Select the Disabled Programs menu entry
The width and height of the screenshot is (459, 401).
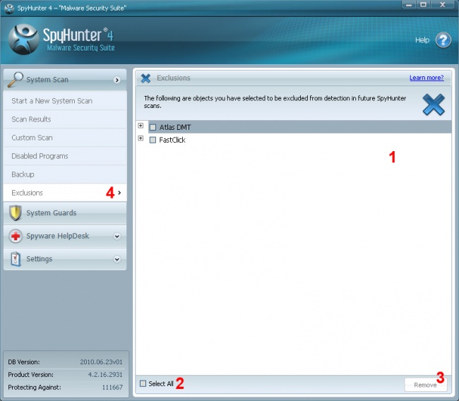[x=40, y=156]
